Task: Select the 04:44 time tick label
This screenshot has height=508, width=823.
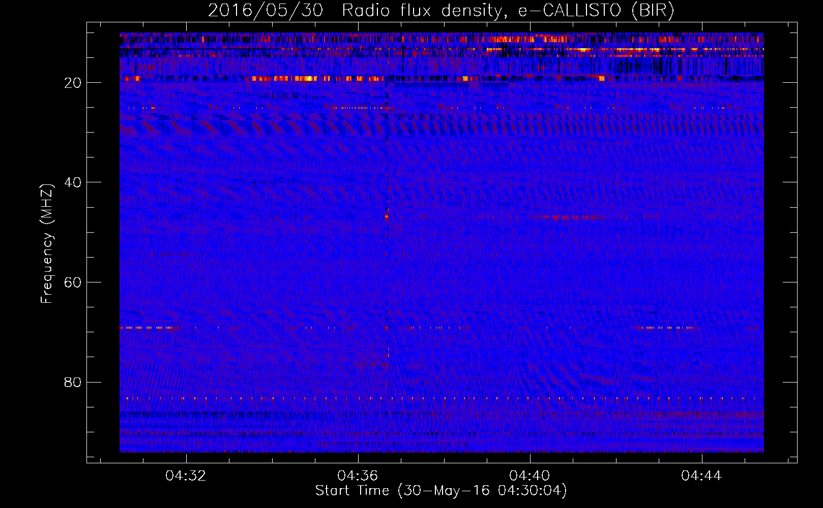Action: pyautogui.click(x=701, y=476)
